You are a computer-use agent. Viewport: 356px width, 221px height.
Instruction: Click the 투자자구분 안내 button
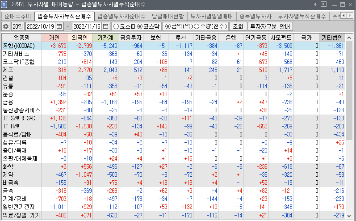click(x=270, y=26)
